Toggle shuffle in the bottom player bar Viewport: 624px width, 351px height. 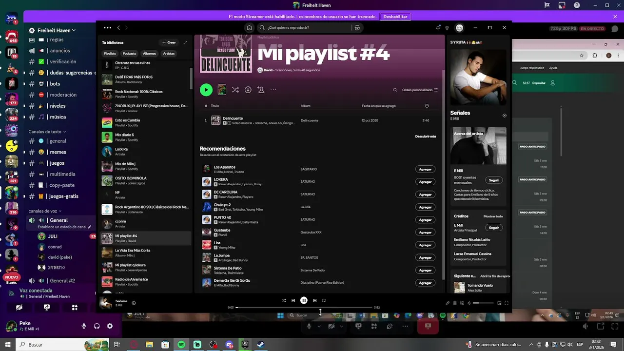click(x=284, y=300)
